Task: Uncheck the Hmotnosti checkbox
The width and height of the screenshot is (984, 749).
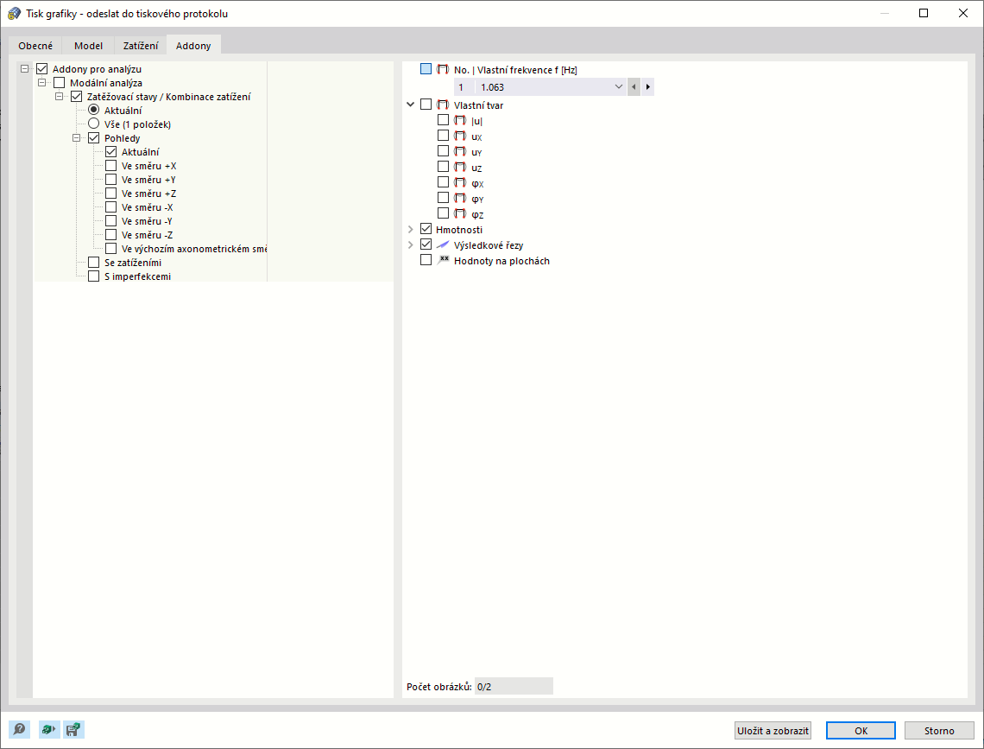Action: point(426,229)
